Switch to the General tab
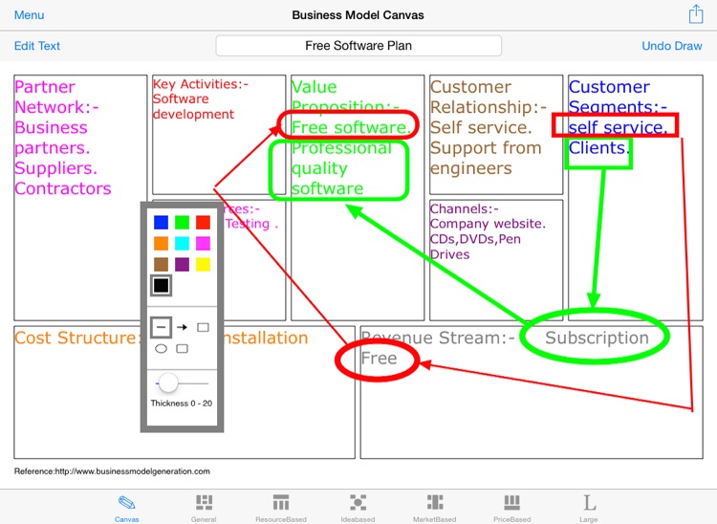 [x=204, y=509]
